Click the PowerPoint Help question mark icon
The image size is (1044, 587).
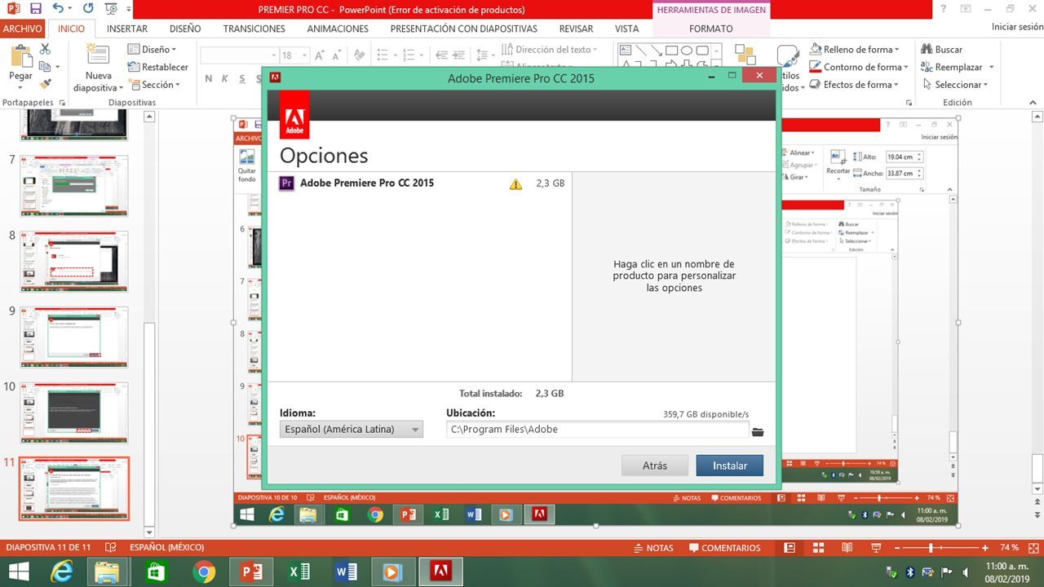[944, 9]
